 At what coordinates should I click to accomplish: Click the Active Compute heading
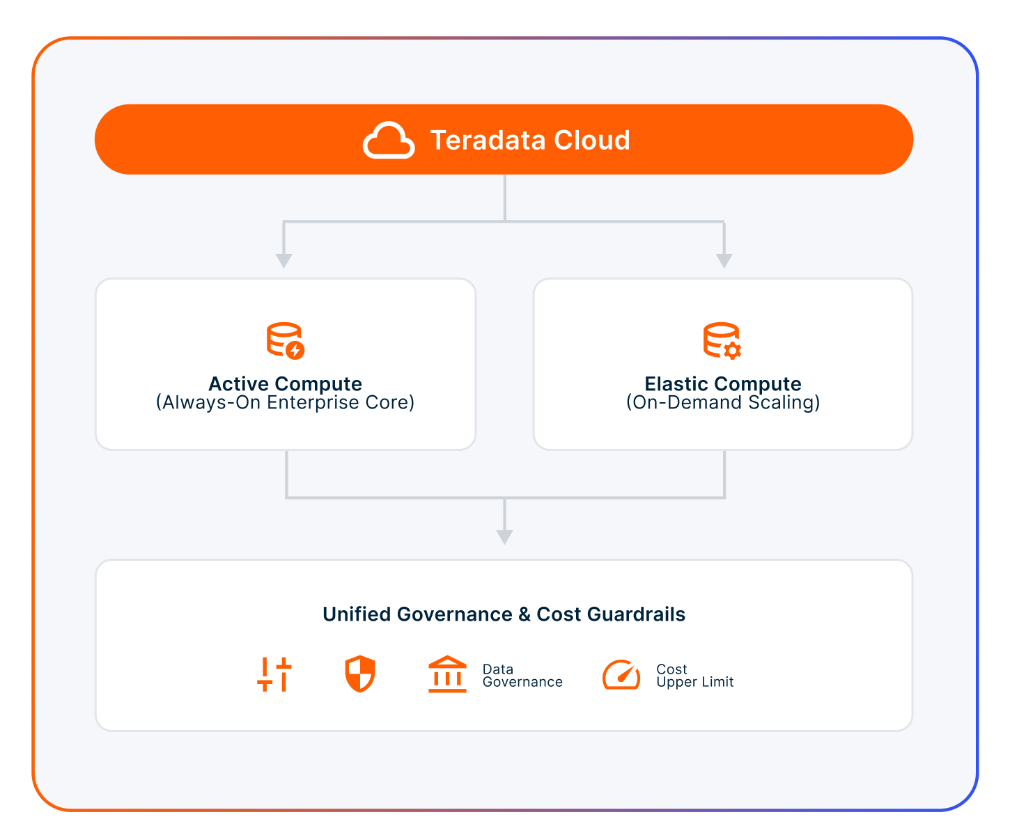coord(286,384)
